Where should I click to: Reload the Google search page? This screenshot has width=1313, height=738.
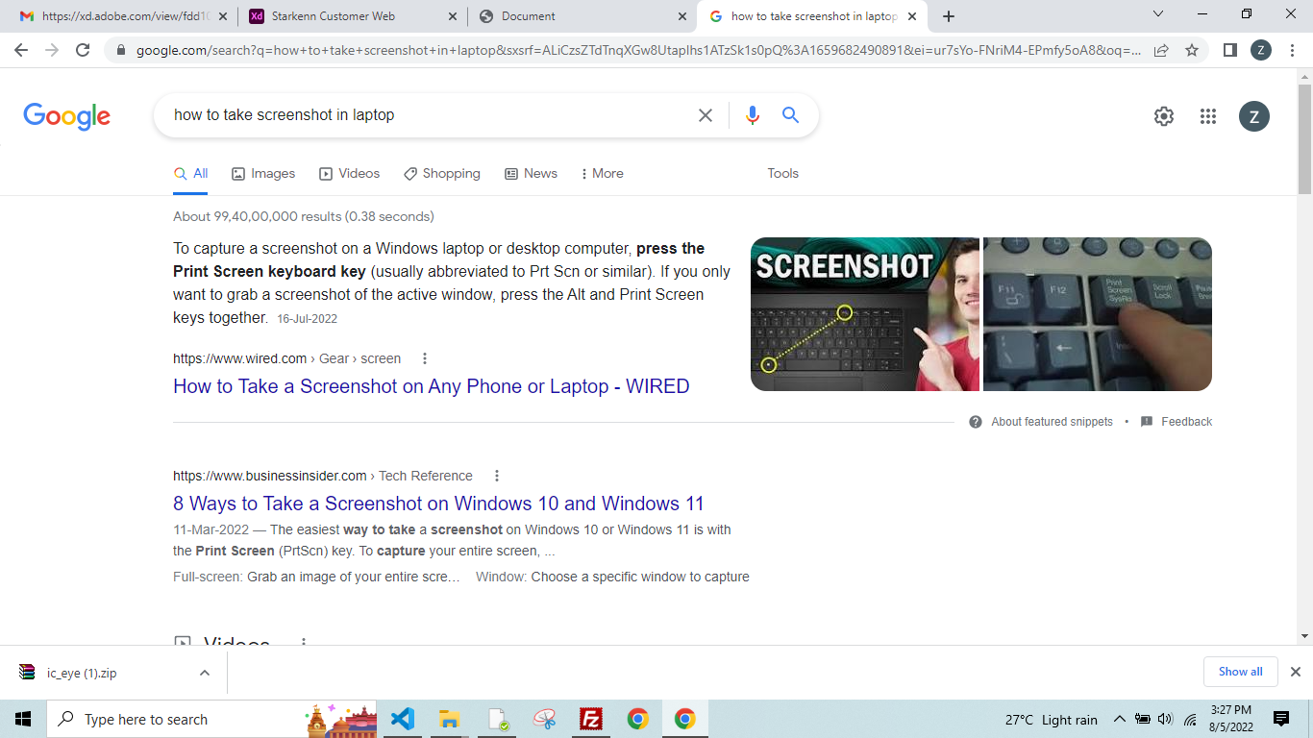tap(83, 50)
